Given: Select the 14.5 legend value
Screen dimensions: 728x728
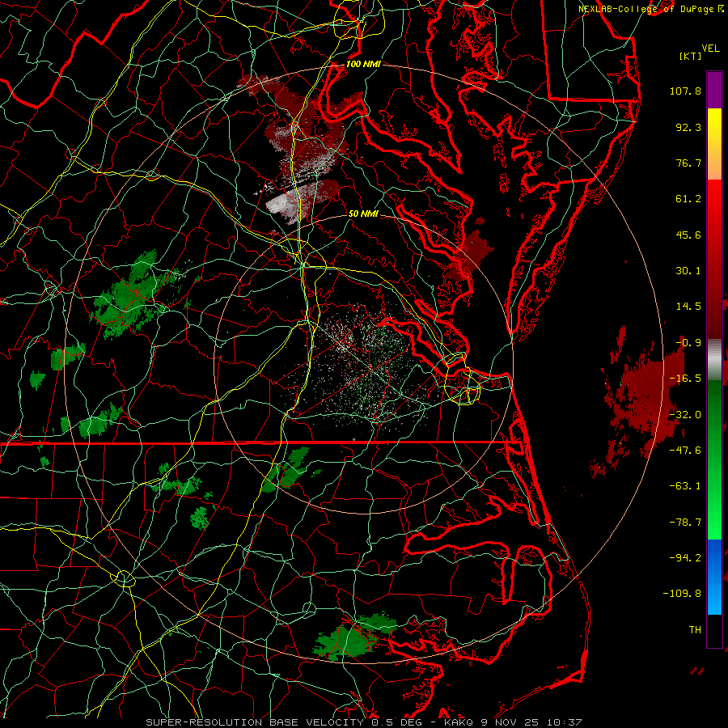Looking at the screenshot, I should [x=688, y=307].
